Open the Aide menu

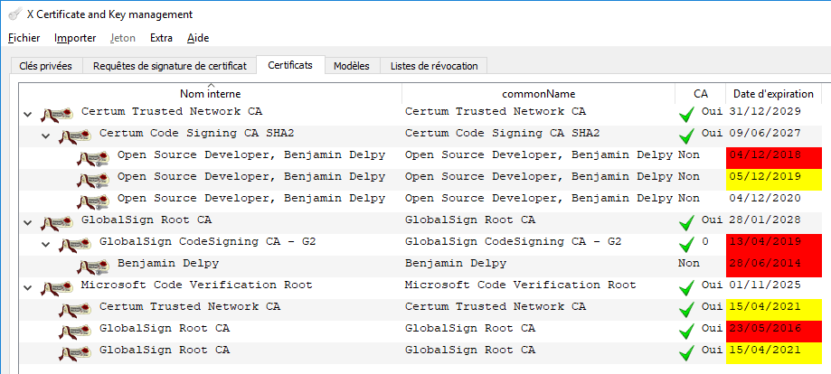click(x=198, y=38)
